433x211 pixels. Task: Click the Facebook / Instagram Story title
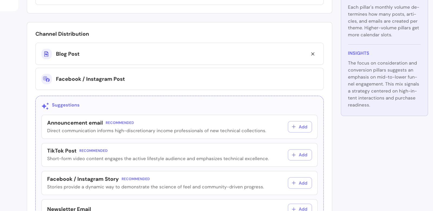tap(83, 179)
